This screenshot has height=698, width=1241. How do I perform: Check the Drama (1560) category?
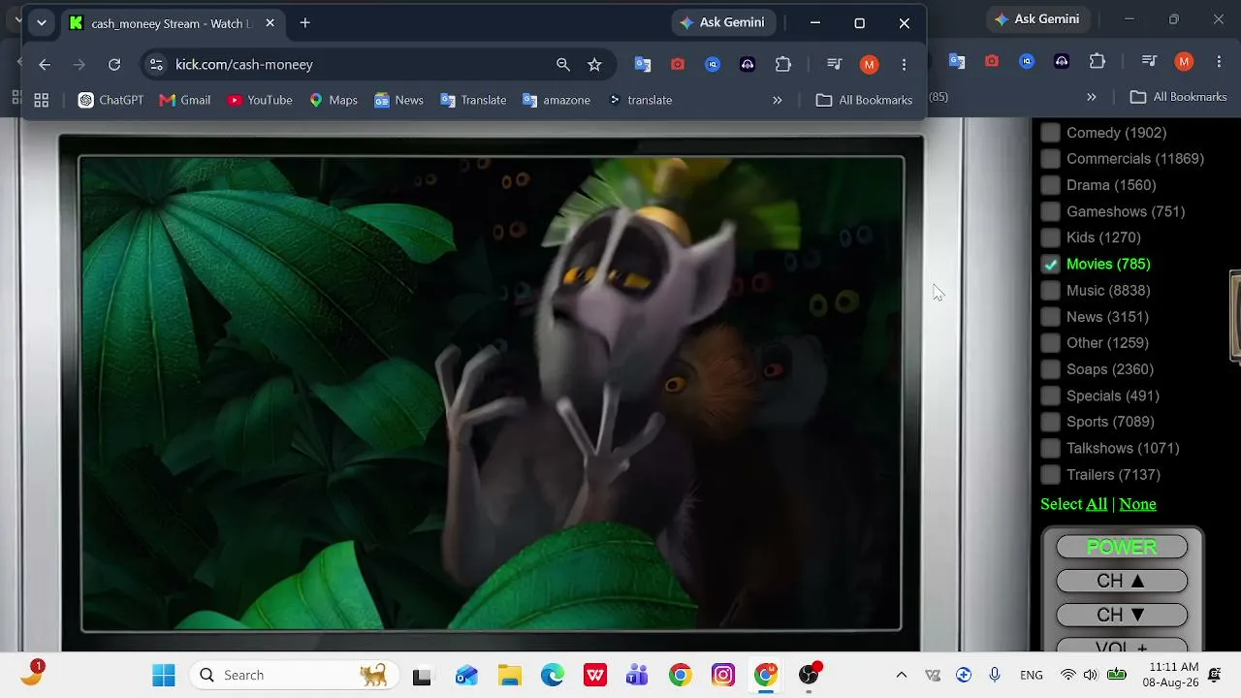pos(1051,185)
